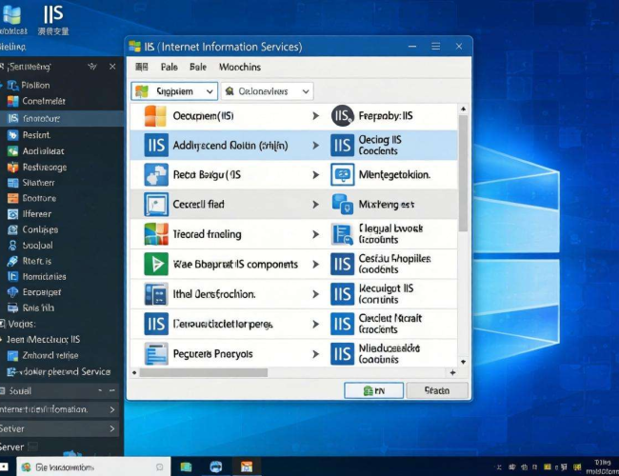Click the chat screen icon beside Mlentegetokiion
Screen dimensions: 619x476
[x=342, y=175]
